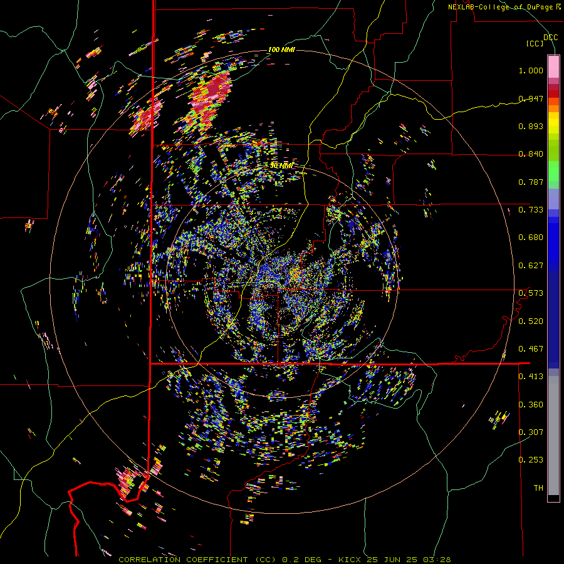Click the CORRELATION COEFFICIENT (CC) footer title
Viewport: 564px width, 564px height.
point(198,560)
